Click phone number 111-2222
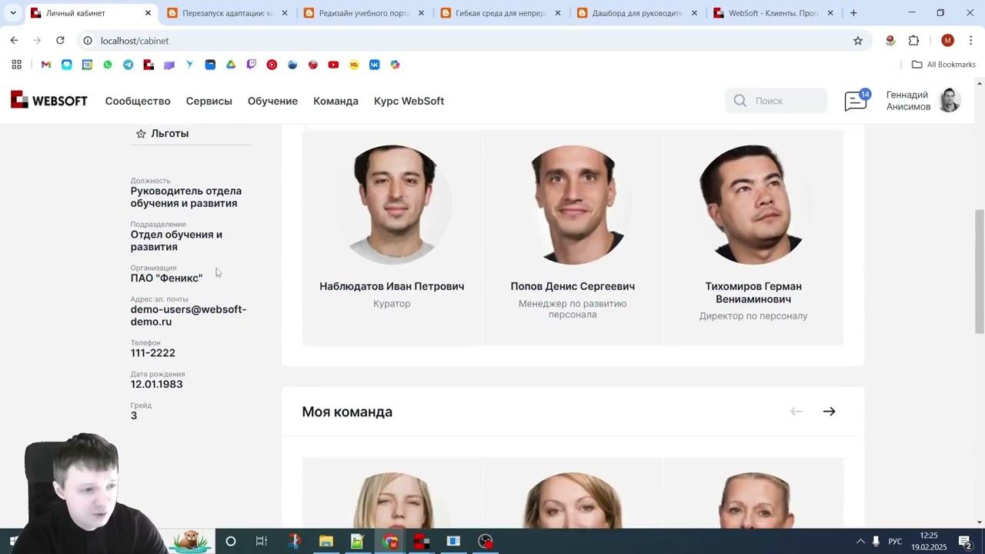 tap(153, 353)
